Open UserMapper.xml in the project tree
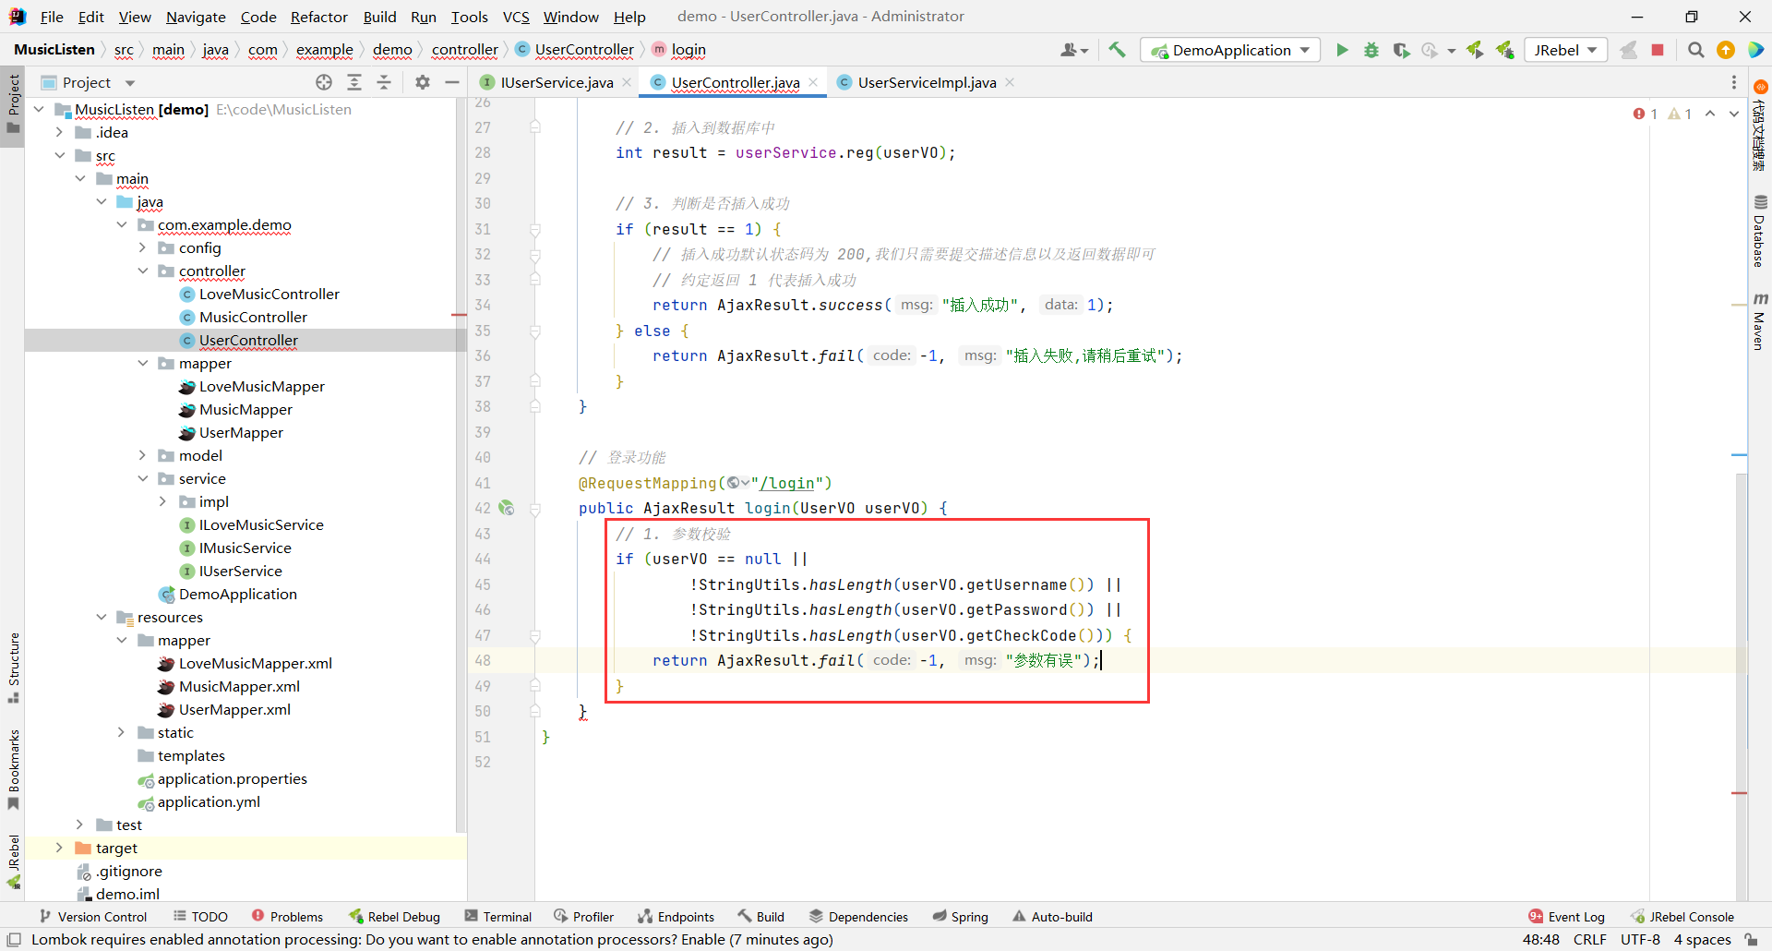The height and width of the screenshot is (951, 1772). (234, 709)
